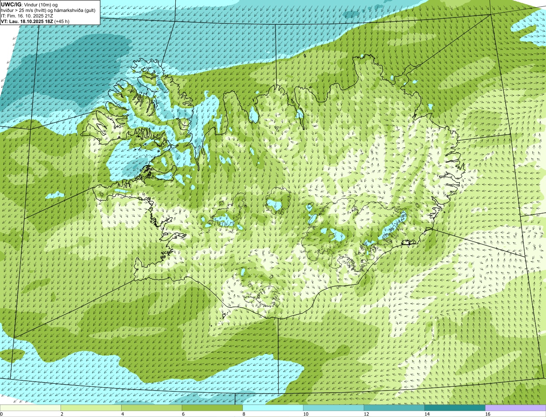Click the "VT: Lau. 18.10.2025 18Z (+45 h)" line
Image resolution: width=546 pixels, height=417 pixels.
35,21
